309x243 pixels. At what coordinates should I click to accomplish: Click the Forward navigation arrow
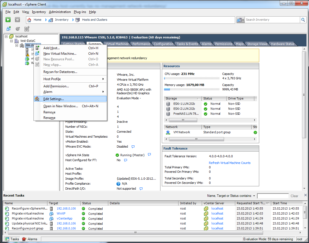[x=17, y=20]
